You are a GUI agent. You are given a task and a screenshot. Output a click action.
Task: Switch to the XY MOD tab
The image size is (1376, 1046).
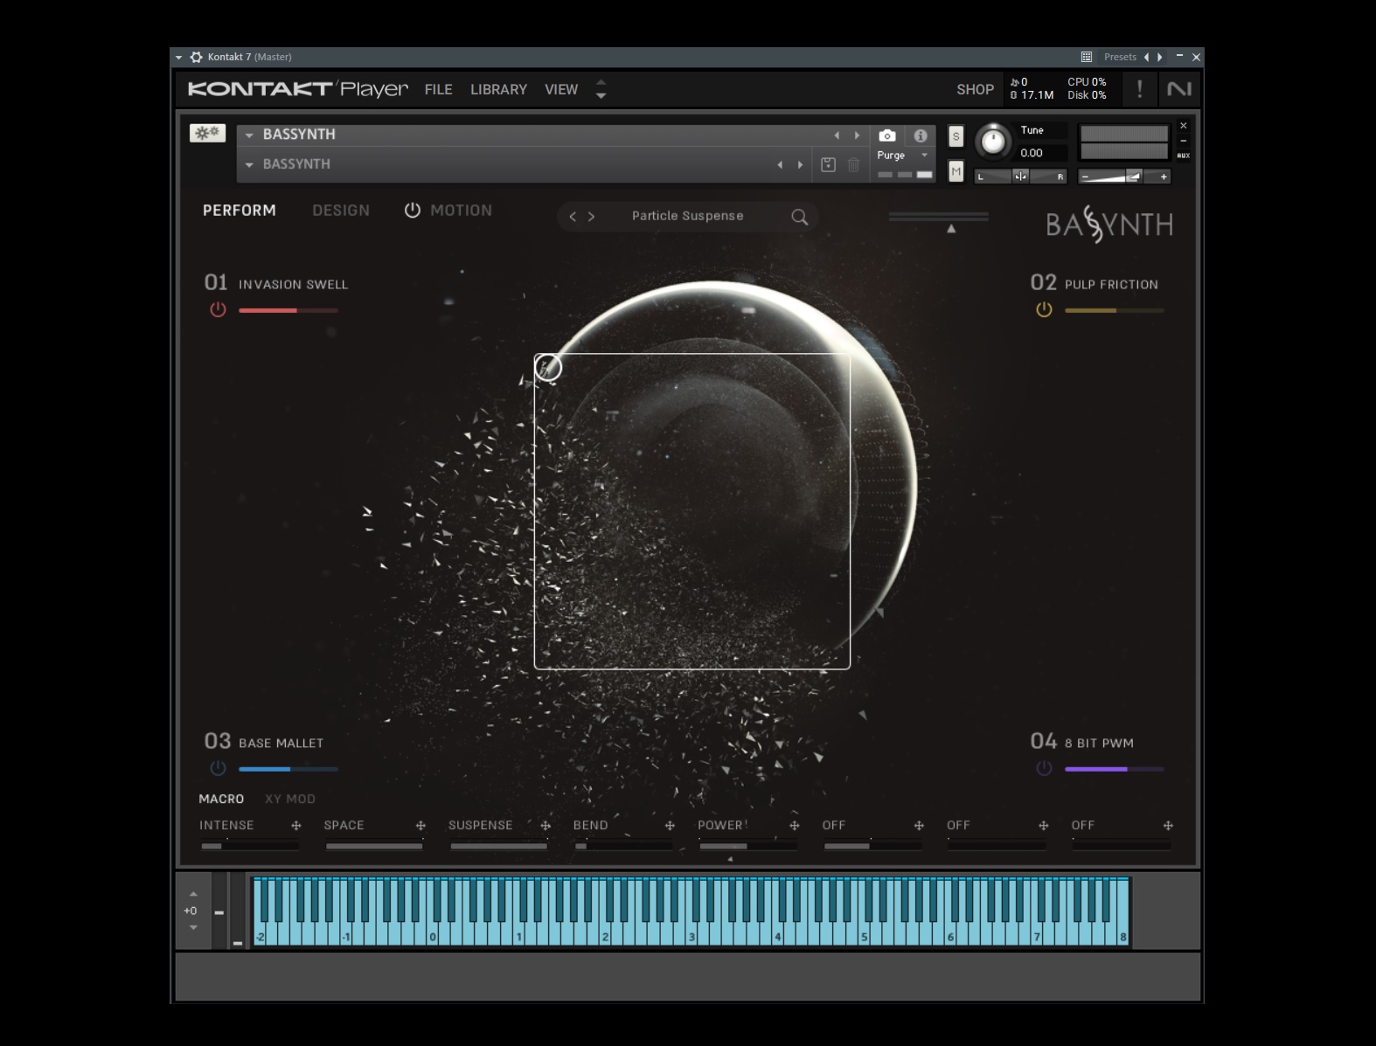tap(290, 799)
